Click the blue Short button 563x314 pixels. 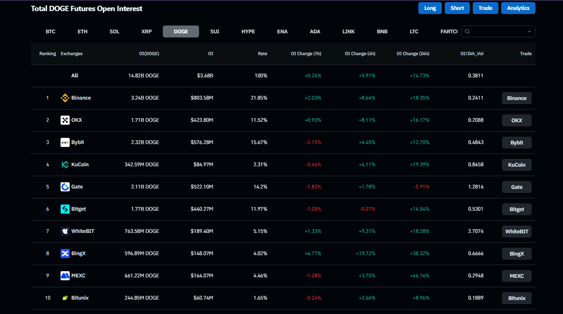[457, 8]
